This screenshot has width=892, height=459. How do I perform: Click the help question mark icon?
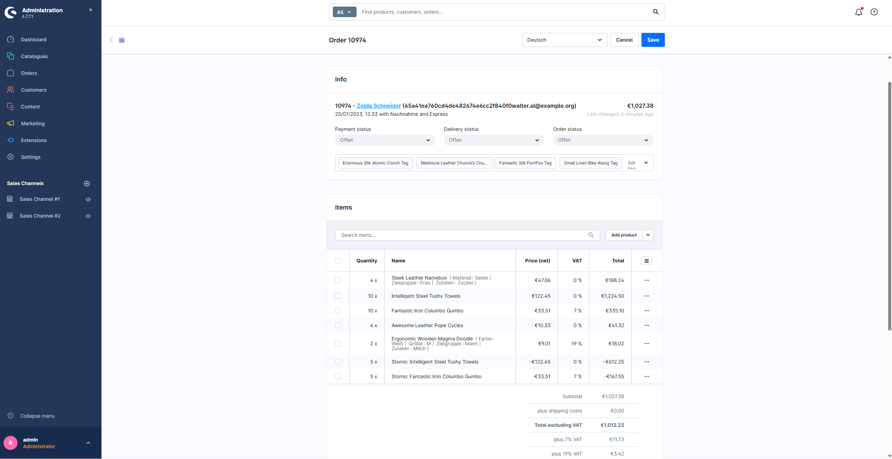874,12
